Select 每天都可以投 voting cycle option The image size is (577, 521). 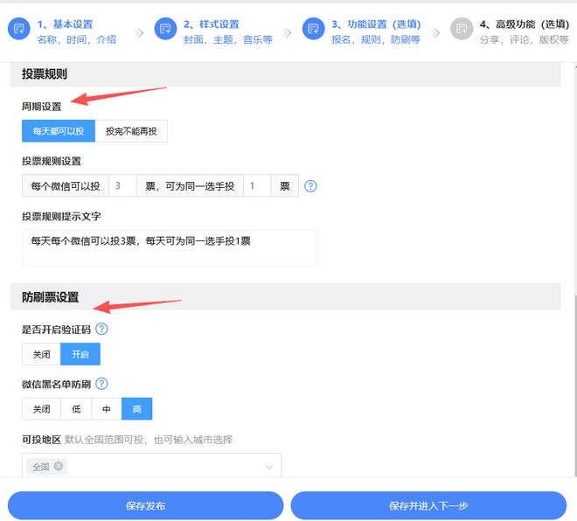pyautogui.click(x=59, y=131)
